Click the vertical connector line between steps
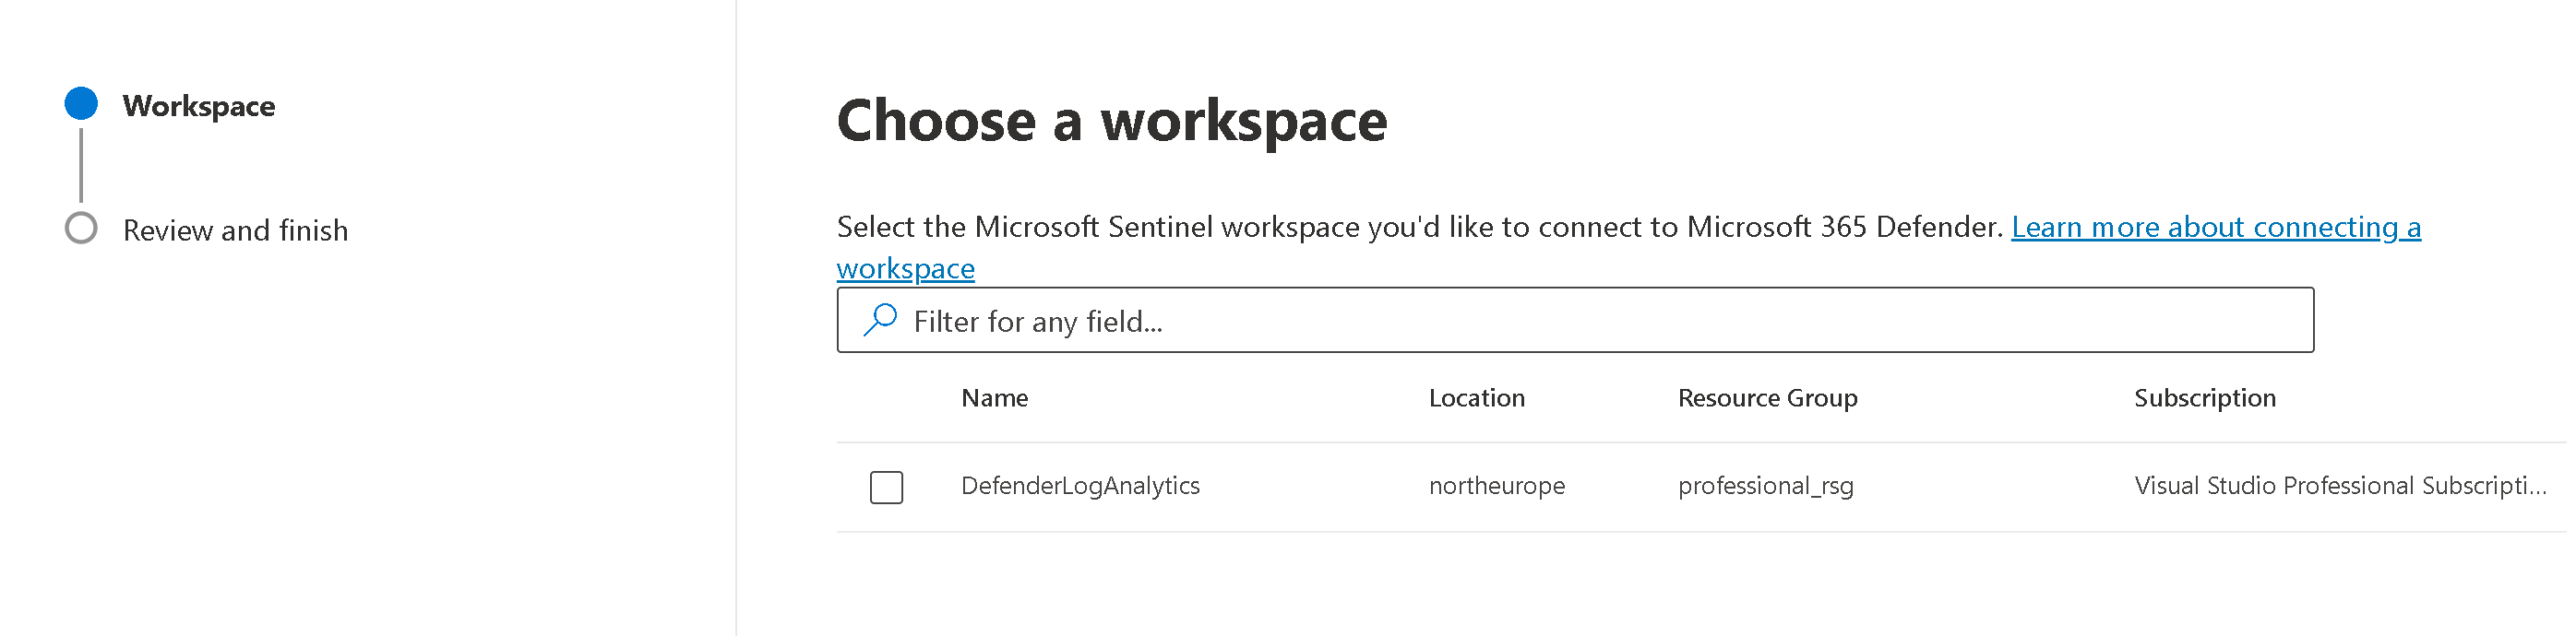The image size is (2576, 636). [81, 166]
